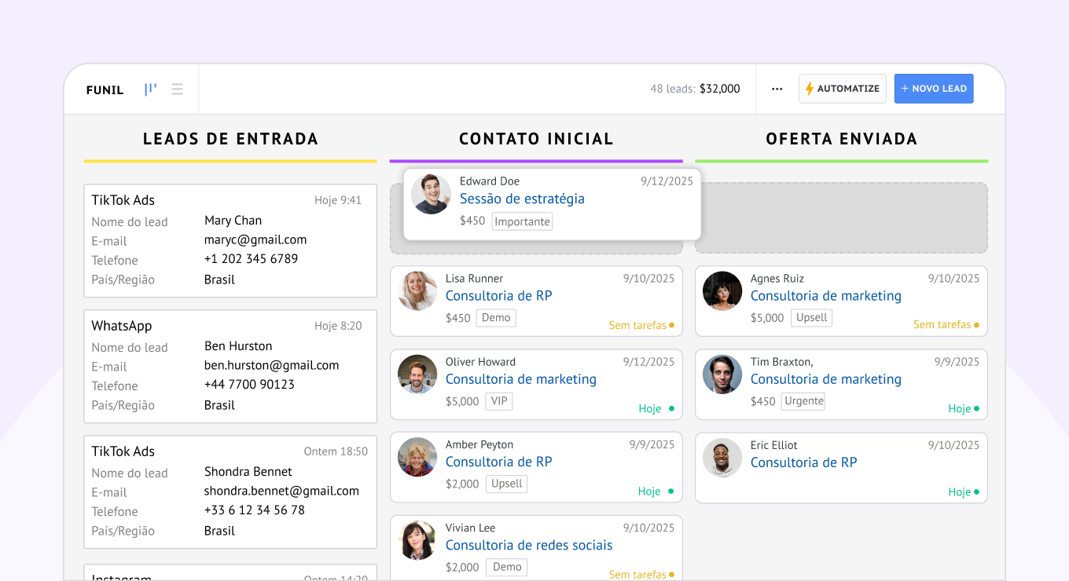The image size is (1069, 581).
Task: Switch to list view icon
Action: (177, 90)
